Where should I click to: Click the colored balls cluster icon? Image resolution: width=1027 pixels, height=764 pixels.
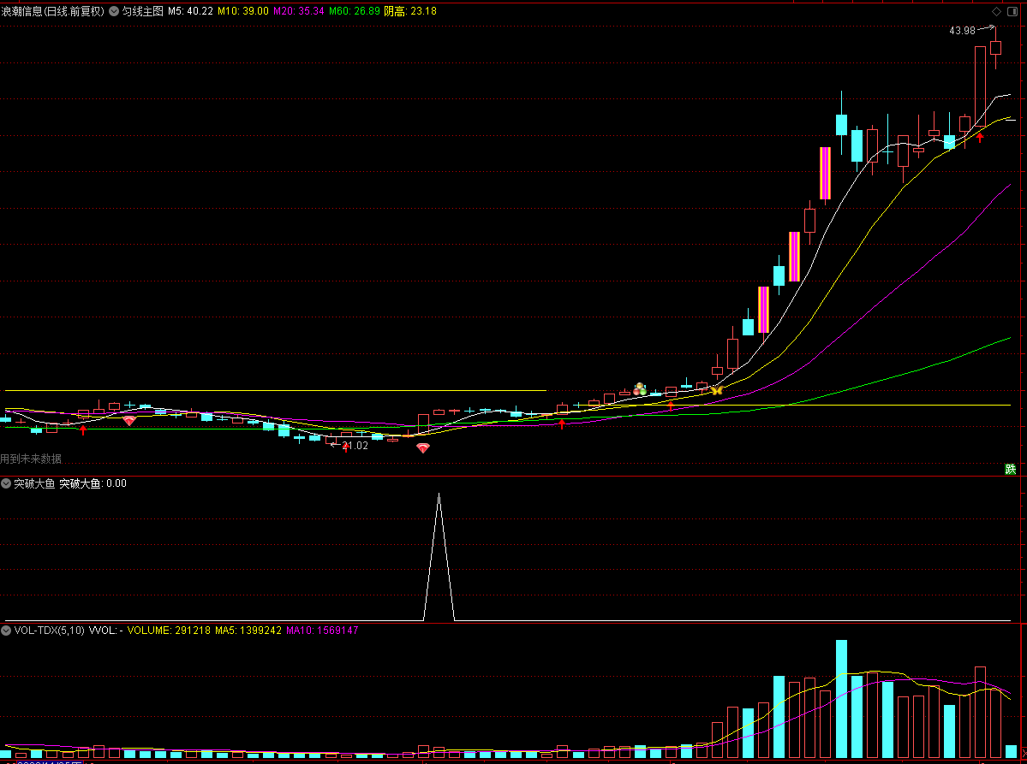pyautogui.click(x=640, y=389)
